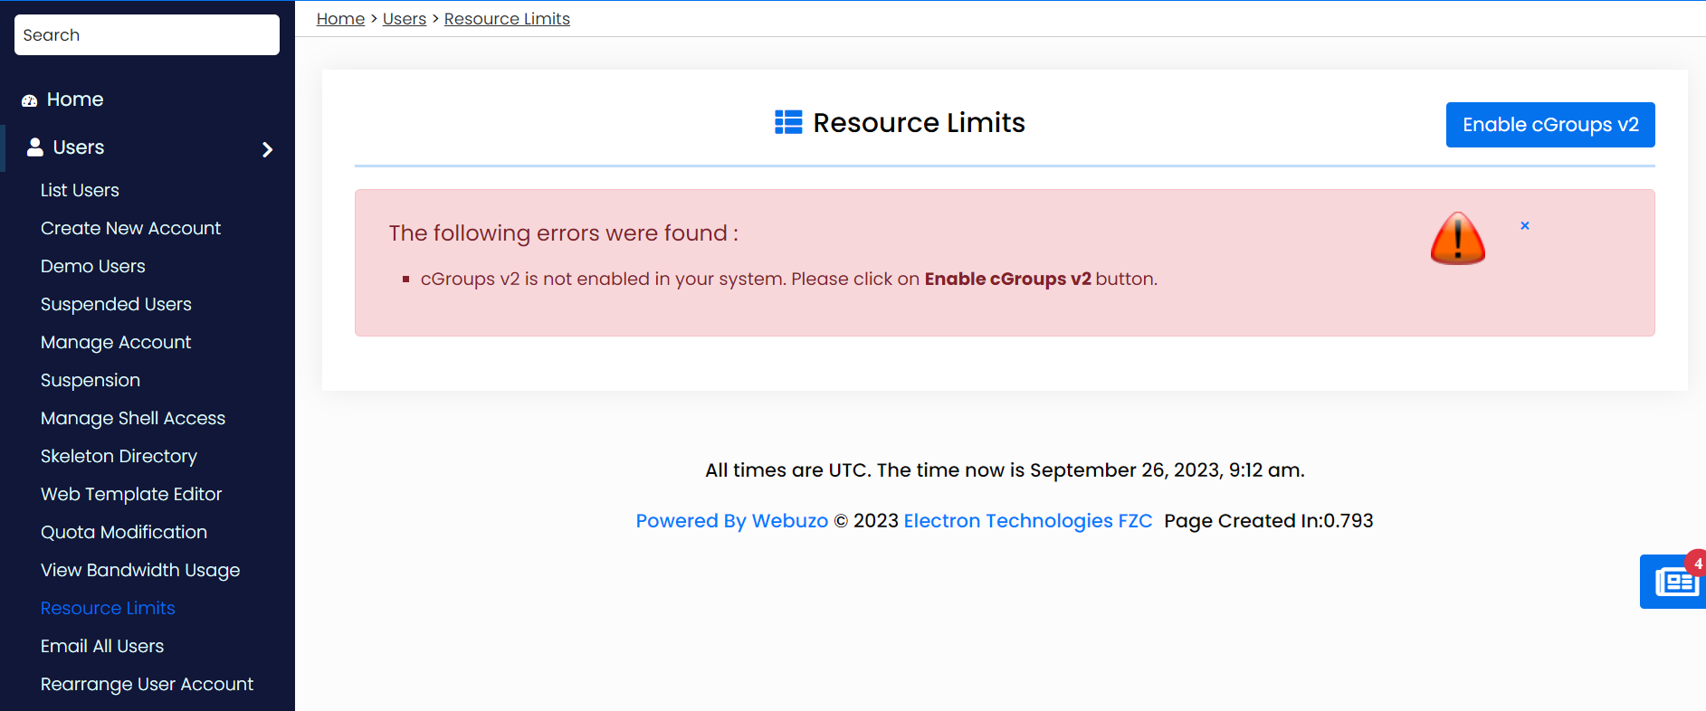Click the Home breadcrumb link
This screenshot has height=711, width=1706.
pyautogui.click(x=340, y=19)
